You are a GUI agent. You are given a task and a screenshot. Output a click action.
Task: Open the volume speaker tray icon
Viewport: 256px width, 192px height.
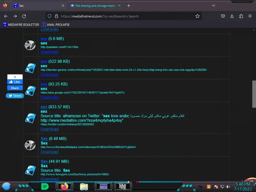(228, 186)
